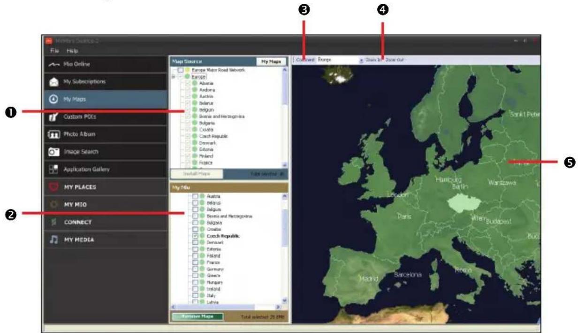Select Belgium row in Map Source list

coord(206,109)
